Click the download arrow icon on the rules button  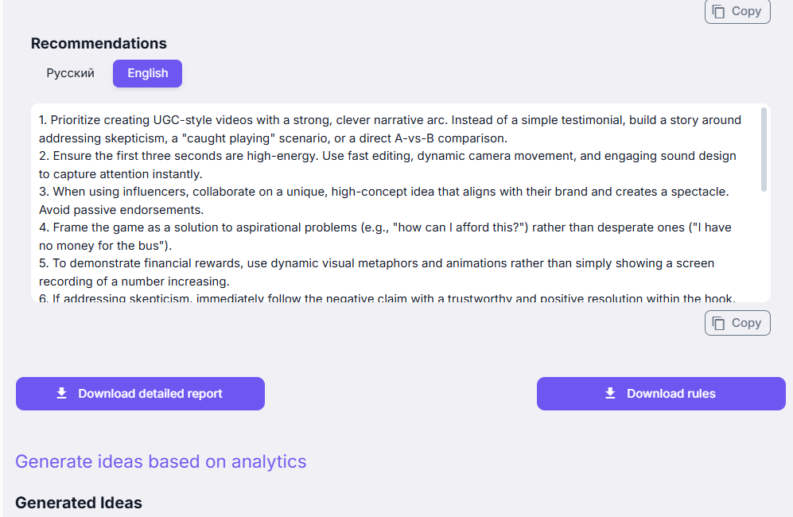[610, 394]
